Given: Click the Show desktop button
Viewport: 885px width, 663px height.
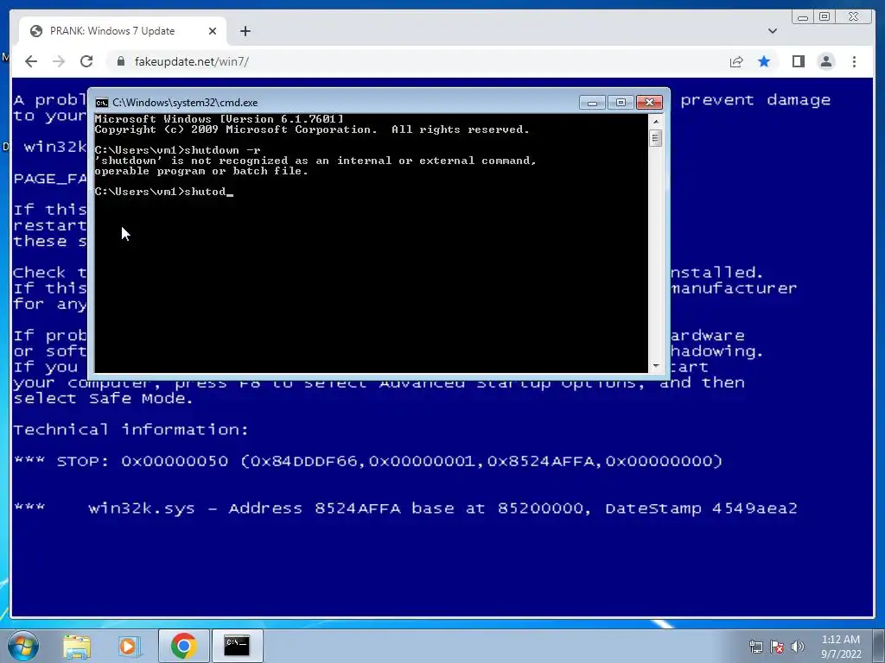Looking at the screenshot, I should (x=880, y=646).
